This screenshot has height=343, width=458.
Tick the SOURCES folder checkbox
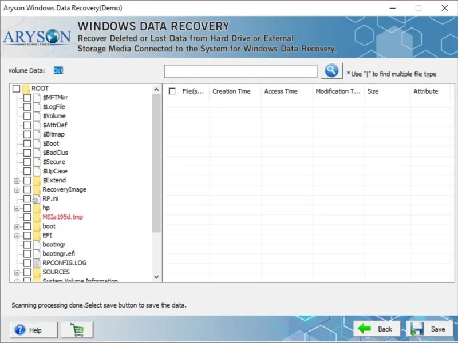27,272
